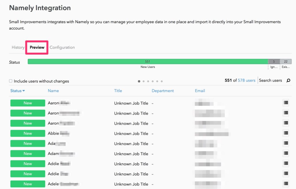Open details list icon for Ada row
Image resolution: width=296 pixels, height=189 pixels.
pyautogui.click(x=286, y=143)
